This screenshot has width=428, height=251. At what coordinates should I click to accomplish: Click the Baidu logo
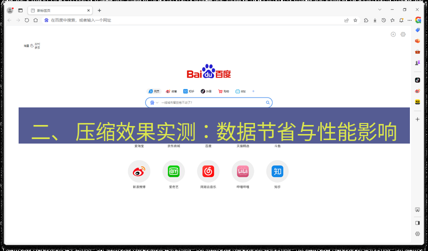209,71
